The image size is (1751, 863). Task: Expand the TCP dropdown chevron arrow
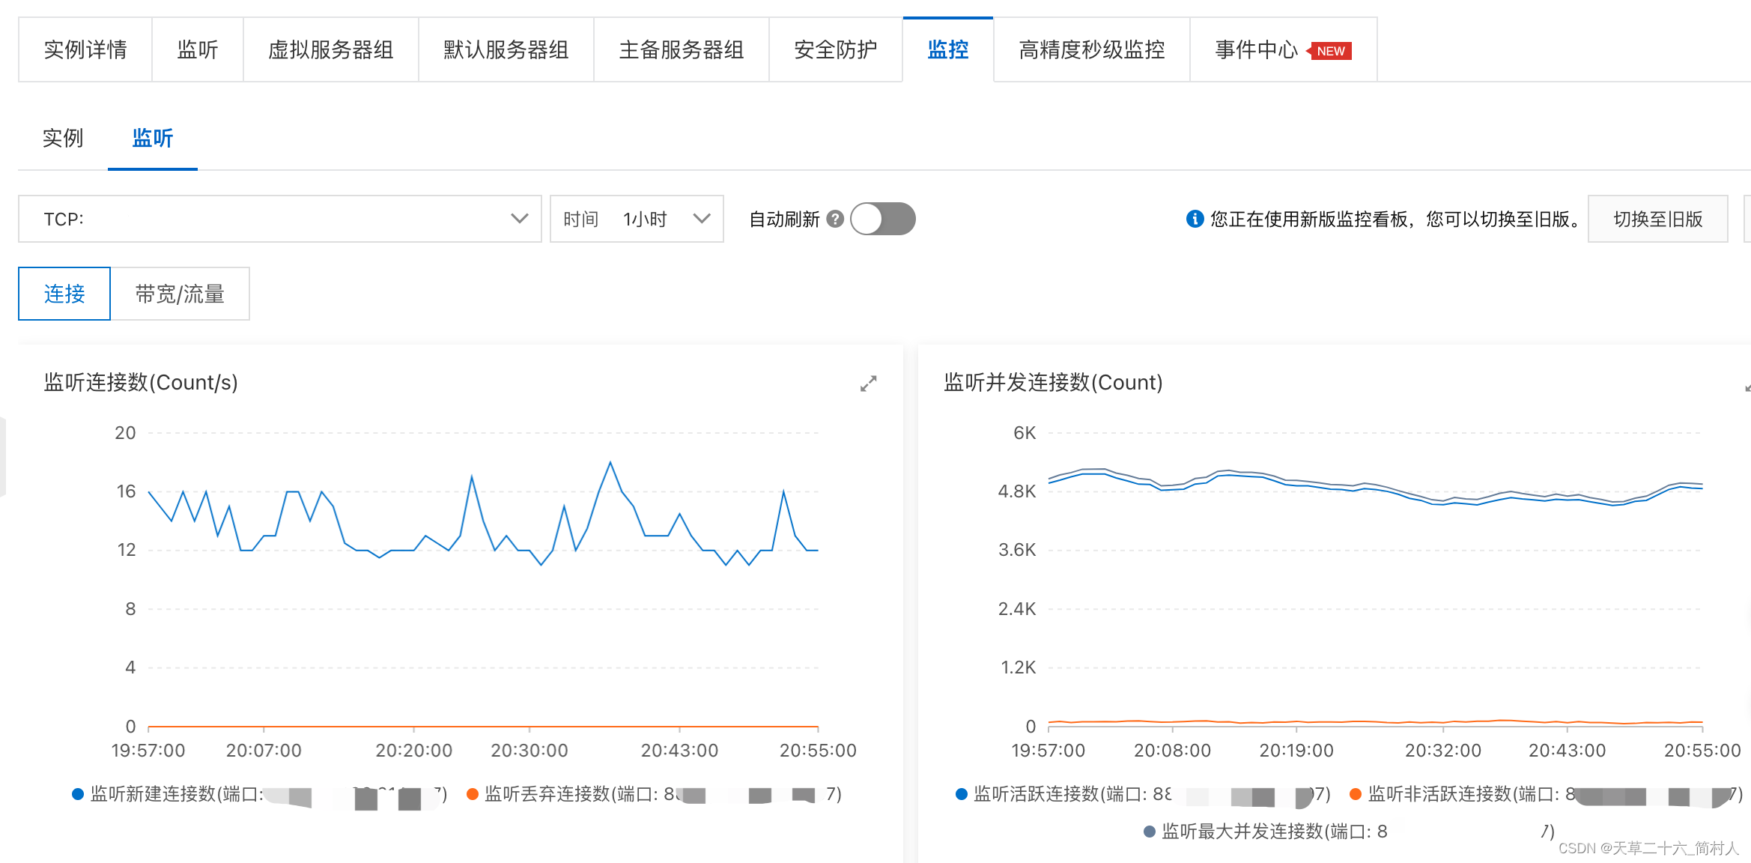point(520,219)
